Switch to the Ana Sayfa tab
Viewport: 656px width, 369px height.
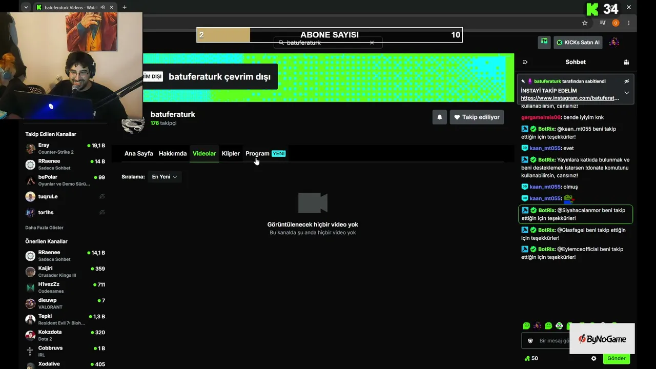(x=138, y=154)
